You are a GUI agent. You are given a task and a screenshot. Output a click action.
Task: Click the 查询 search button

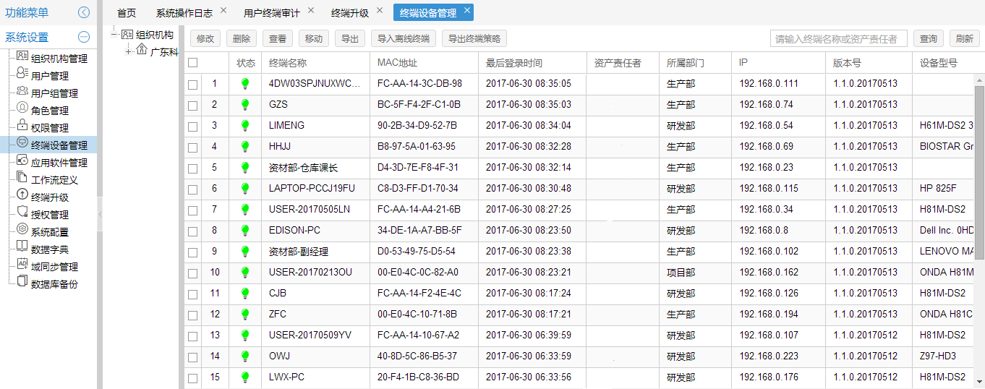click(929, 39)
